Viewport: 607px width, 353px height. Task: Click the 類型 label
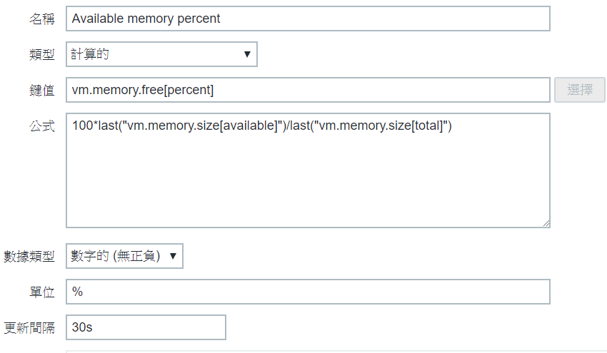tap(41, 55)
